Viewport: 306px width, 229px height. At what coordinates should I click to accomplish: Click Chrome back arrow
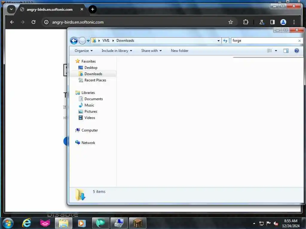[x=12, y=22]
